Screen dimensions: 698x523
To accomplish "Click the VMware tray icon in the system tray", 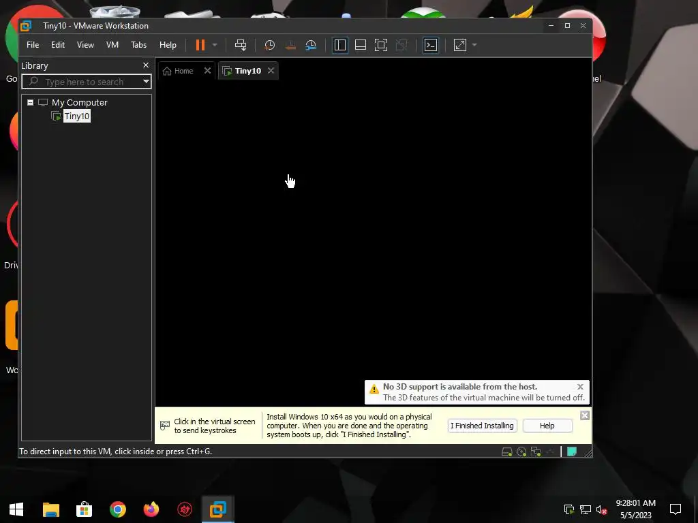I will click(569, 509).
